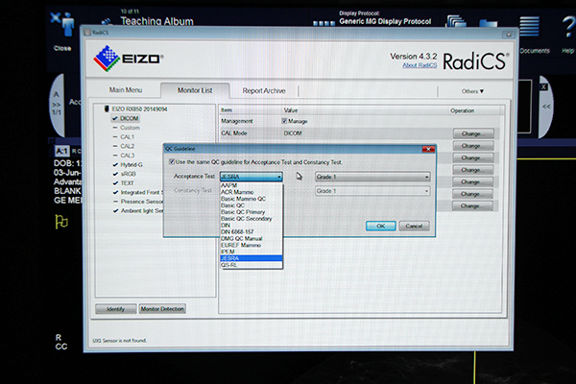
Task: Close the QC Guideline dialog
Action: (430, 150)
